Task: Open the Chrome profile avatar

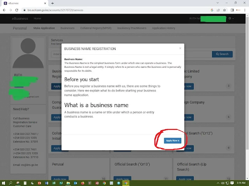Action: click(x=238, y=10)
